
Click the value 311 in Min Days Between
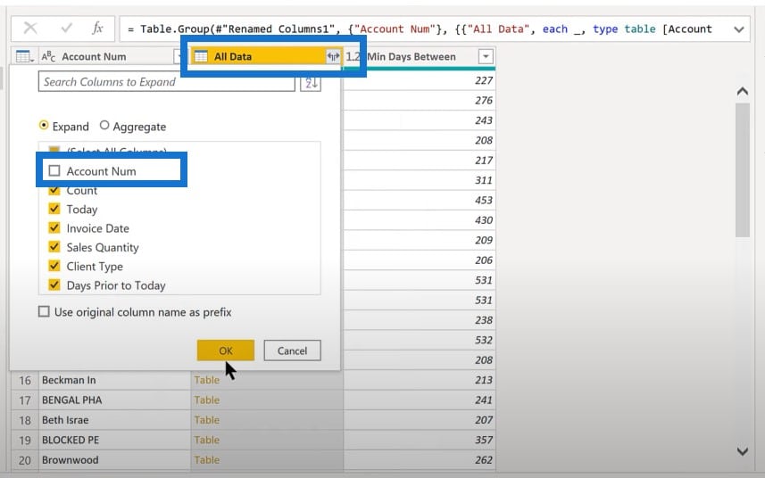tap(484, 180)
